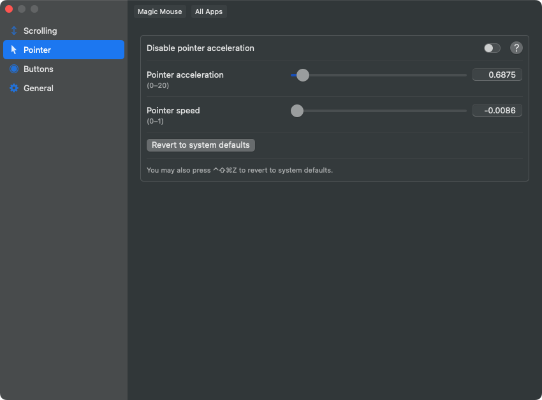The width and height of the screenshot is (542, 400).
Task: Open the Scrolling settings tab
Action: tap(64, 31)
